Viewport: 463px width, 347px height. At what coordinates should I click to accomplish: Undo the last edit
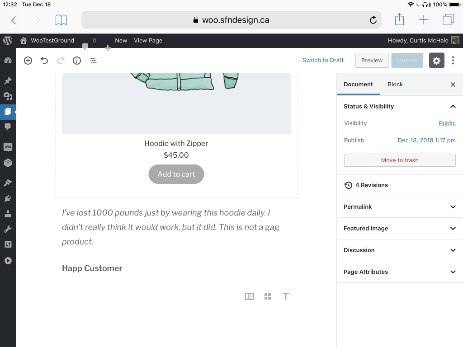44,60
